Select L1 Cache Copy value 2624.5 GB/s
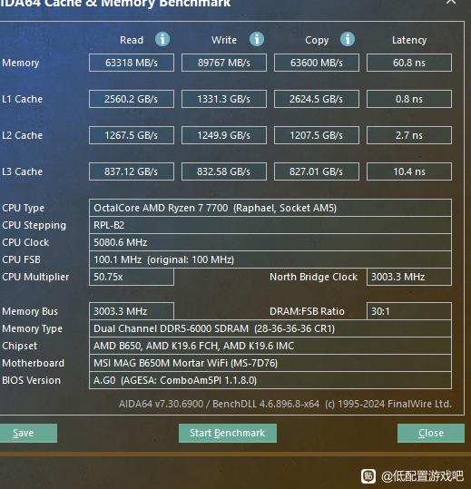The height and width of the screenshot is (489, 471). point(317,99)
